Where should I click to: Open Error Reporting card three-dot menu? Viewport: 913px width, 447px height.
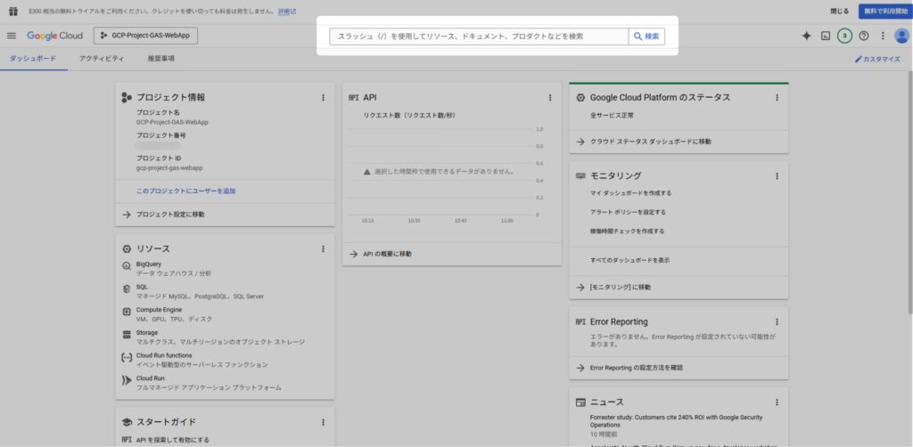(x=777, y=321)
